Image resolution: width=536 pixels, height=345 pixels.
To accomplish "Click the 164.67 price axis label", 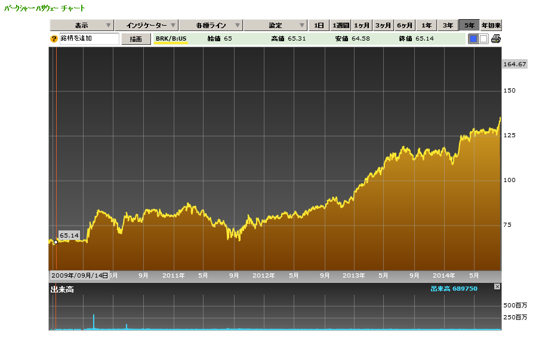I will 515,64.
